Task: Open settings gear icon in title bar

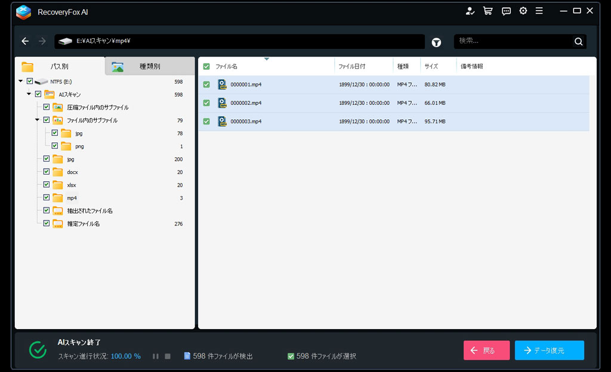Action: pos(523,11)
